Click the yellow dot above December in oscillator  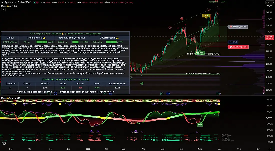pos(60,104)
